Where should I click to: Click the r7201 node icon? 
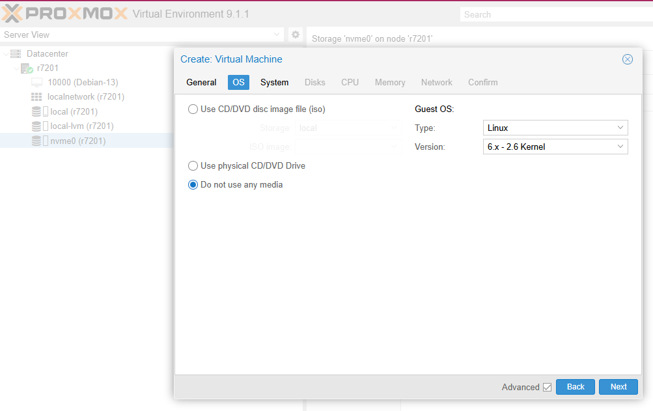point(27,68)
